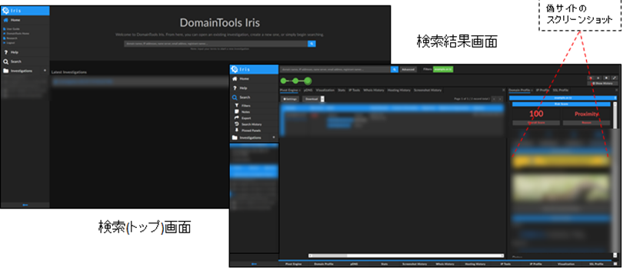
Task: Switch to pDNS tab in top tab row
Action: (x=308, y=91)
